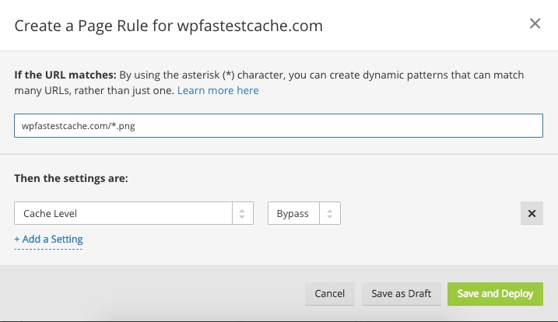The height and width of the screenshot is (322, 558).
Task: Click the 'If the URL matches:' label
Action: tap(65, 75)
